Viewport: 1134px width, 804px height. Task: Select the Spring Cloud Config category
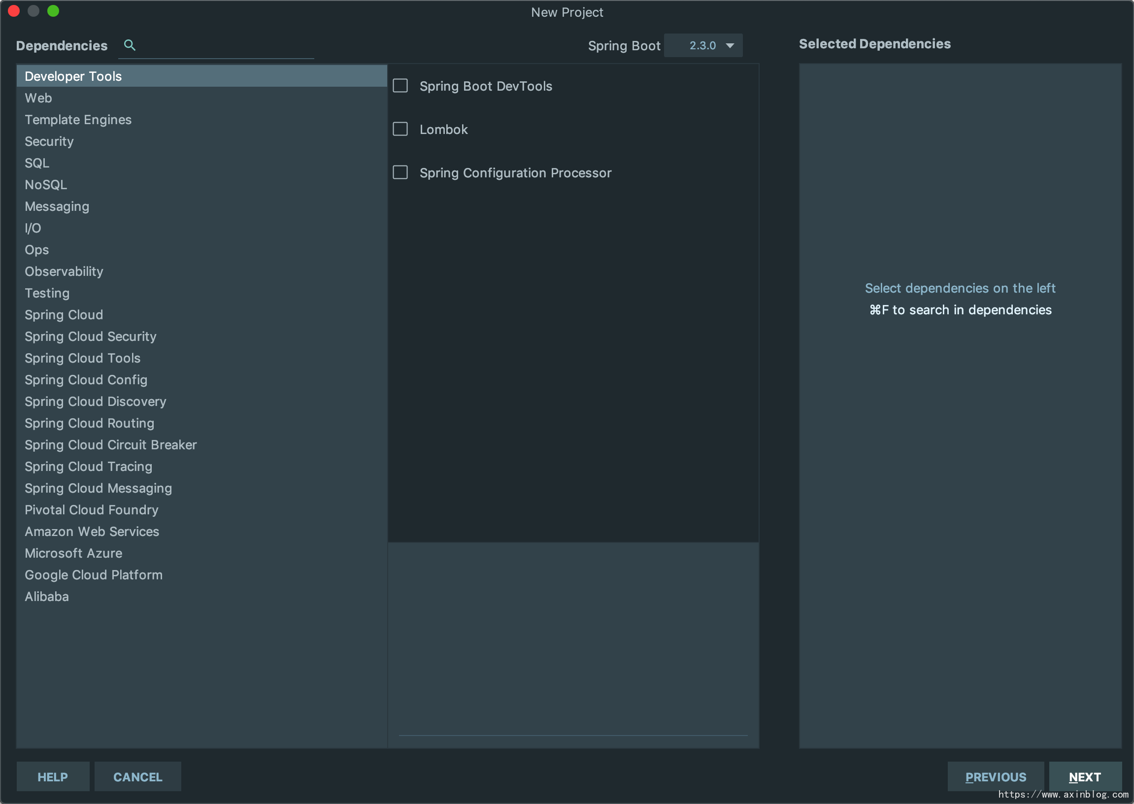point(202,380)
